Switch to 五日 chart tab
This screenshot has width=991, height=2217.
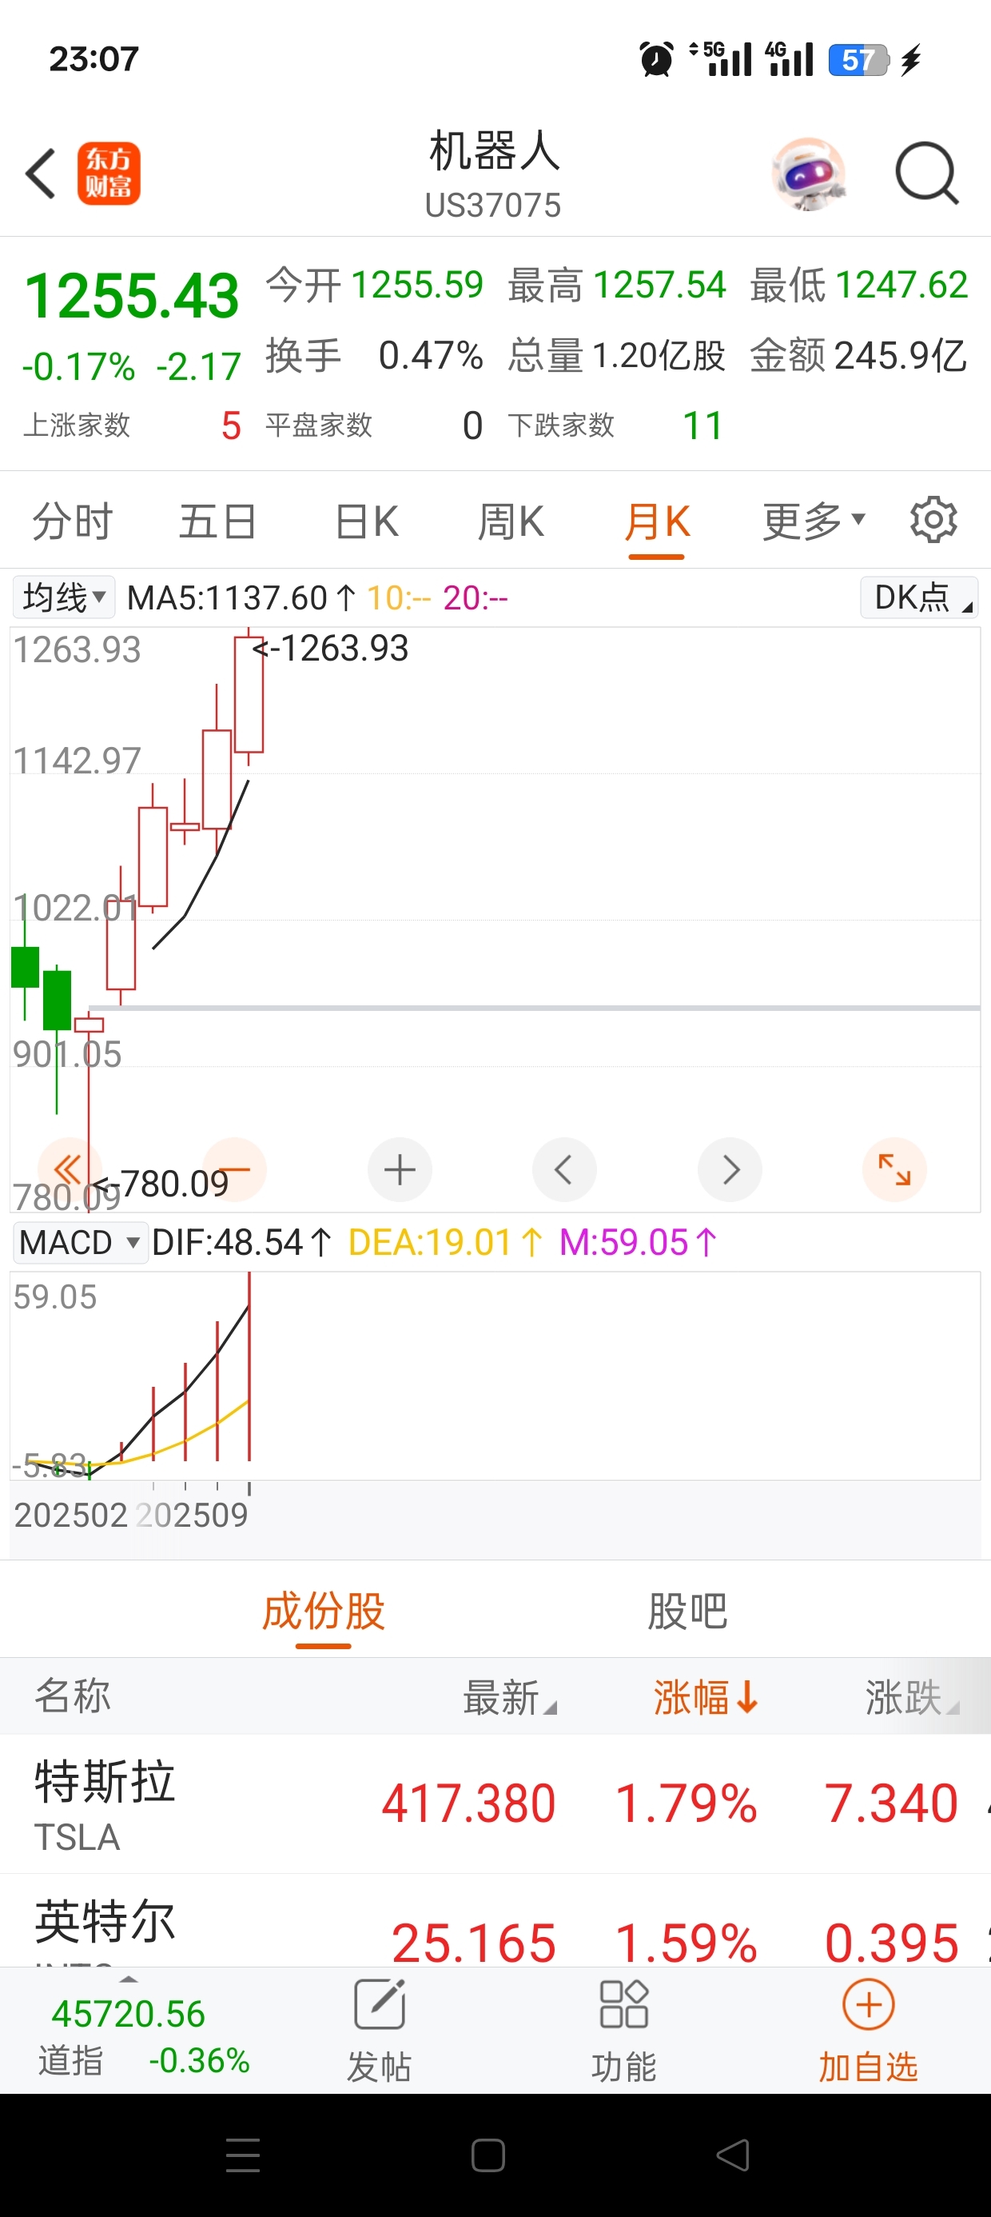[x=217, y=521]
